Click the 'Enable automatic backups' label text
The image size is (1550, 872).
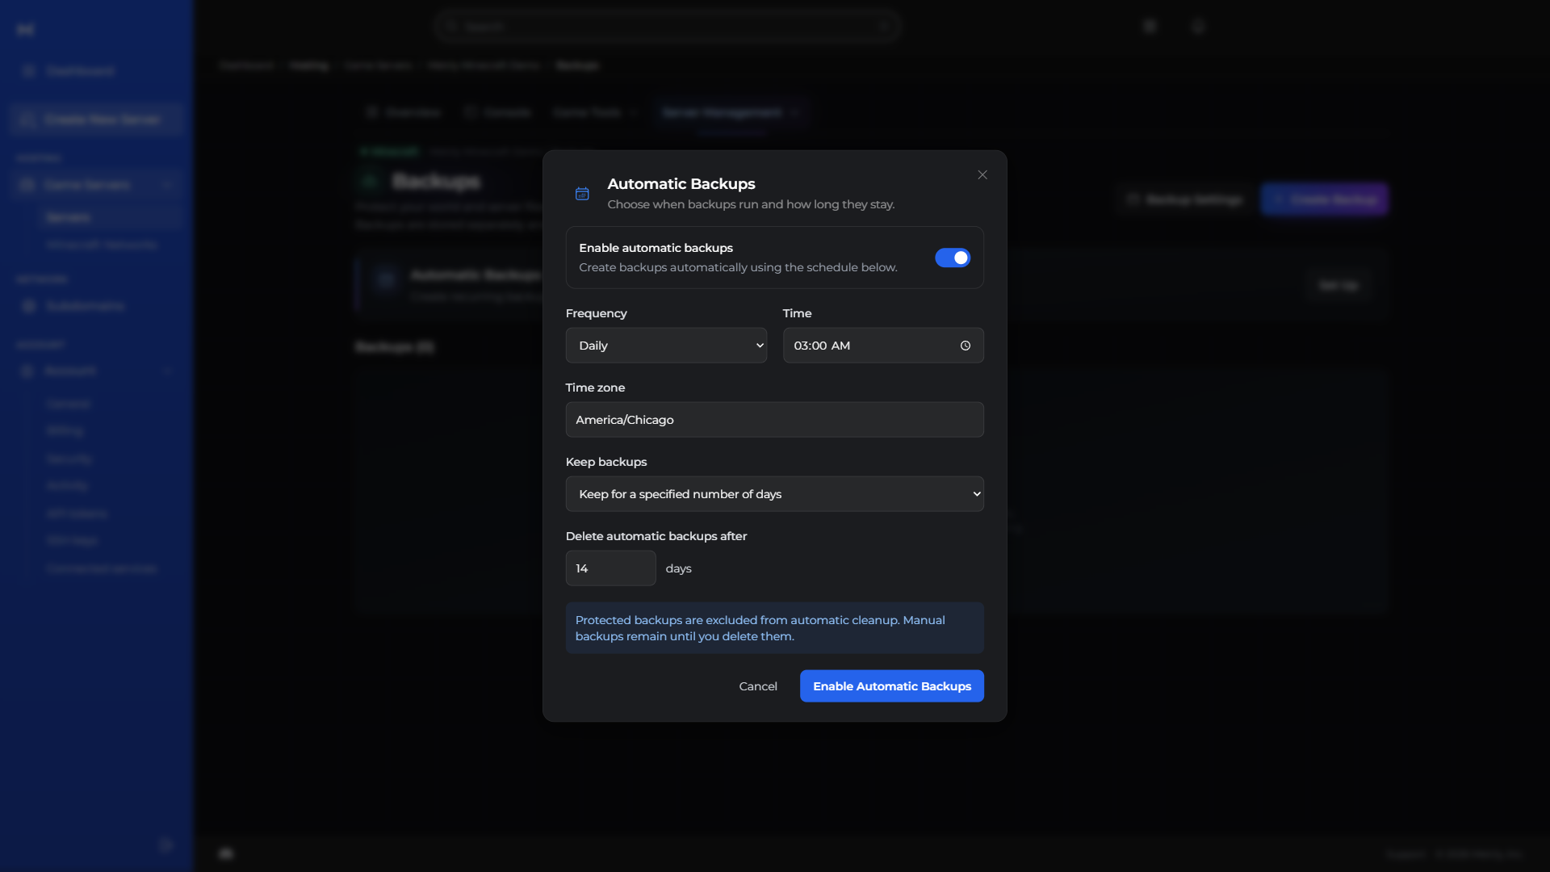coord(656,248)
